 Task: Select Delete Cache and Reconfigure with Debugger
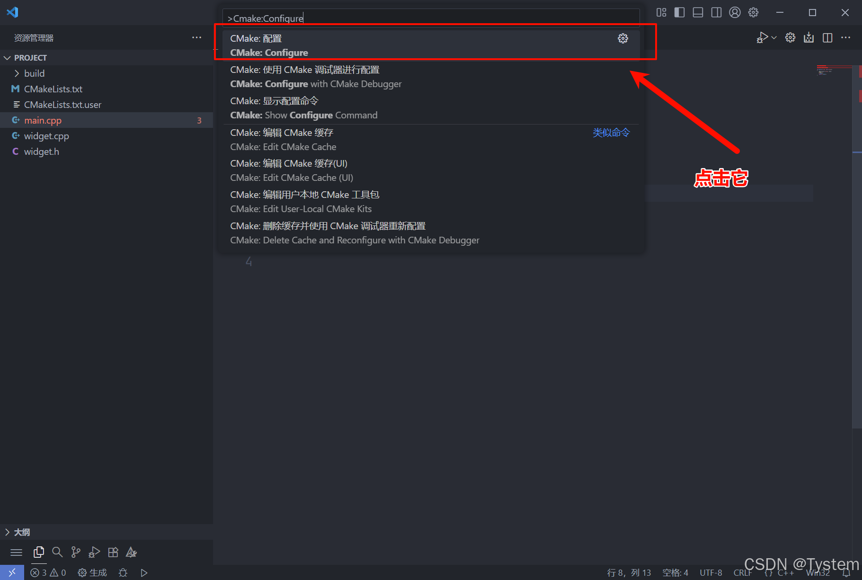431,233
